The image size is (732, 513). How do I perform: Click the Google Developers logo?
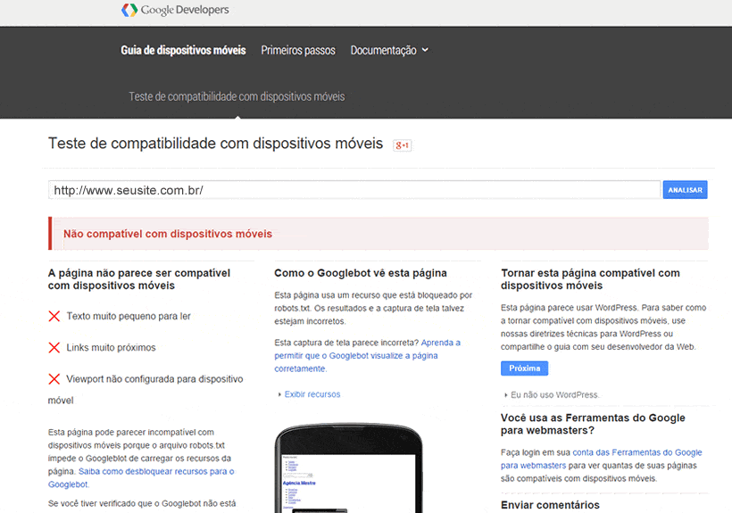[x=175, y=11]
